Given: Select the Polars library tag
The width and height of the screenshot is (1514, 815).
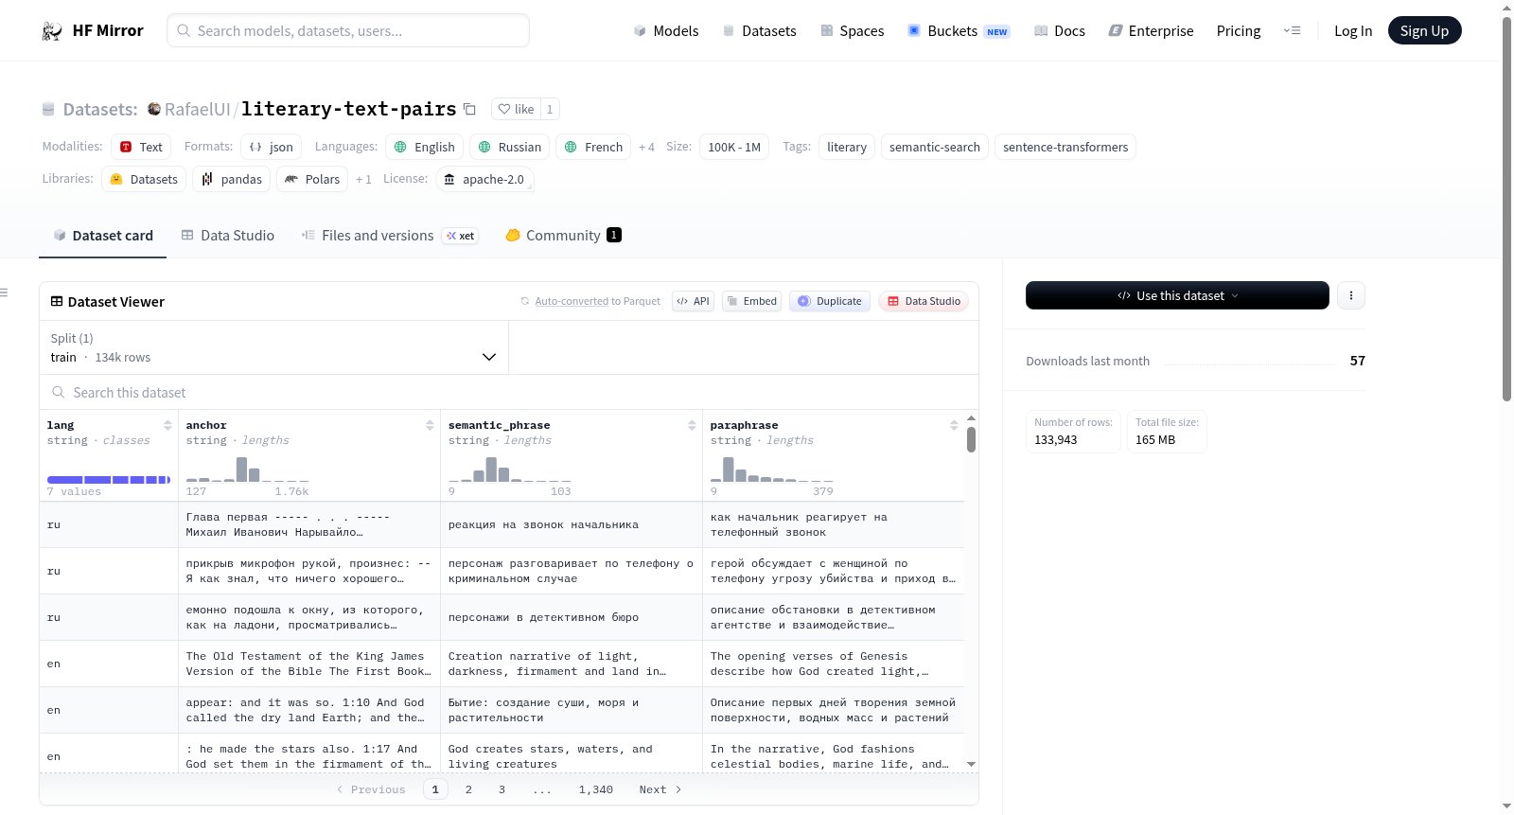Looking at the screenshot, I should (x=312, y=179).
